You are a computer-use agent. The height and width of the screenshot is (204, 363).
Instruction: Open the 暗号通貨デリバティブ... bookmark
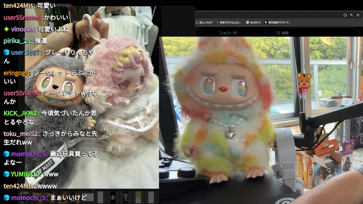pyautogui.click(x=277, y=22)
